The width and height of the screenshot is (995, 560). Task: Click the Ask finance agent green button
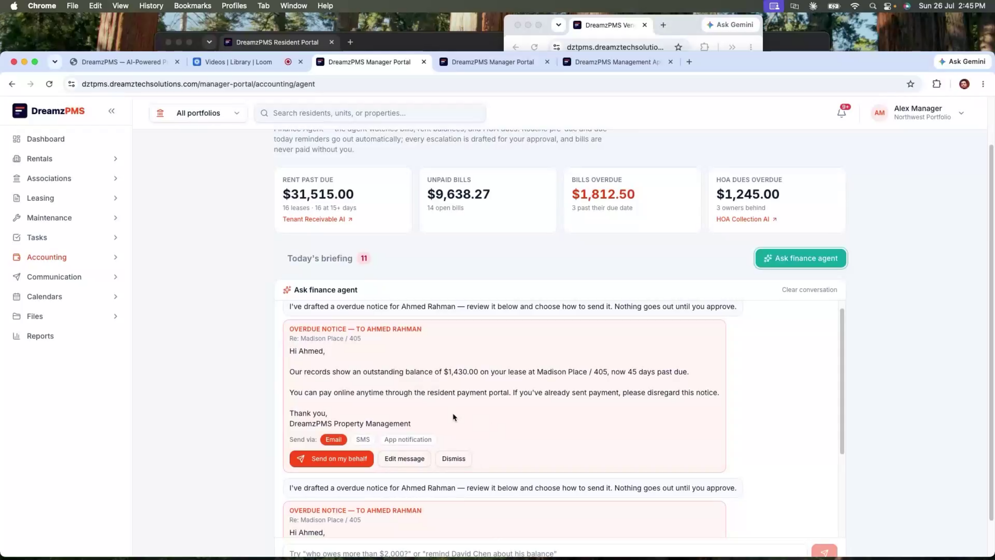point(801,258)
